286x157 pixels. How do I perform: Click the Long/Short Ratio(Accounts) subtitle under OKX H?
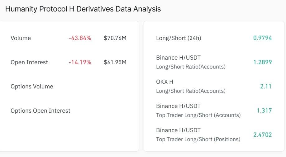pos(191,91)
